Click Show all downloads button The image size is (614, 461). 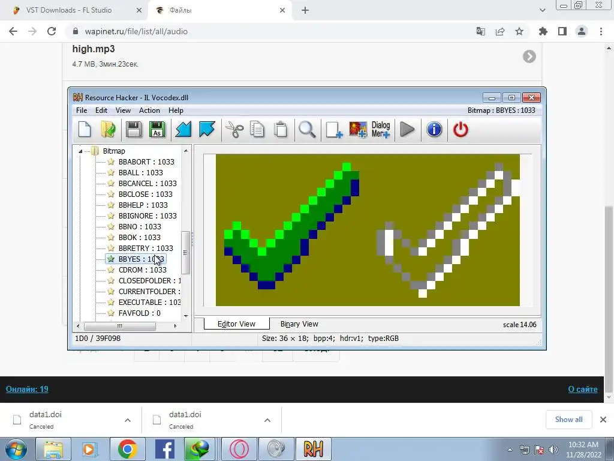click(568, 420)
